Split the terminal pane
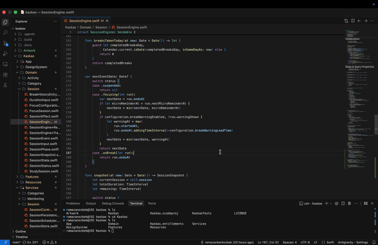The width and height of the screenshot is (378, 245). 343,204
